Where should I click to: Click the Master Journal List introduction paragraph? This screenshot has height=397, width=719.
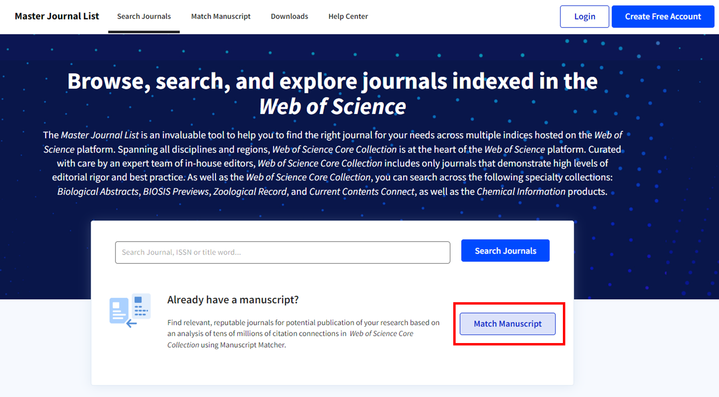(x=332, y=163)
